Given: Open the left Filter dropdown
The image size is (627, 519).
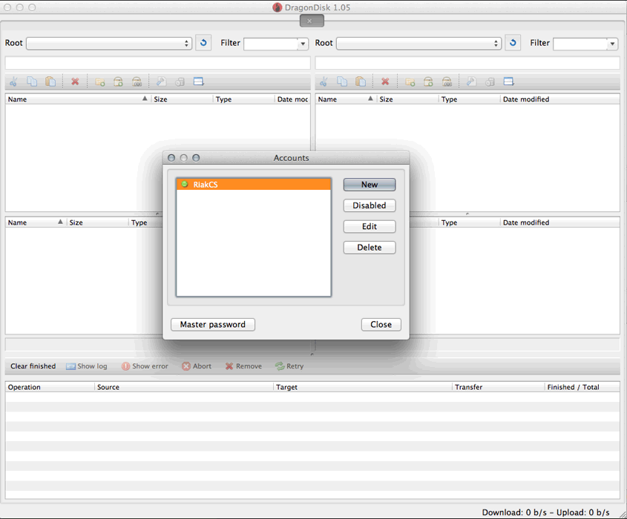Looking at the screenshot, I should pos(275,43).
